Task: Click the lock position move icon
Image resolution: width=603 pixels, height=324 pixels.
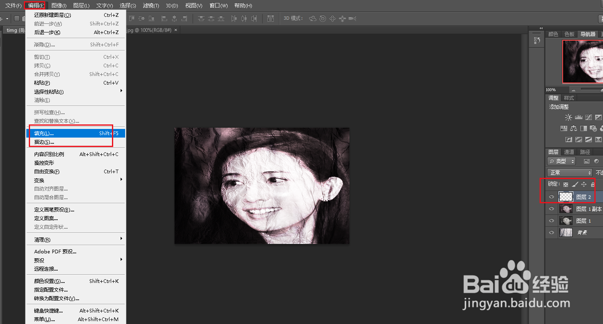Action: 584,185
